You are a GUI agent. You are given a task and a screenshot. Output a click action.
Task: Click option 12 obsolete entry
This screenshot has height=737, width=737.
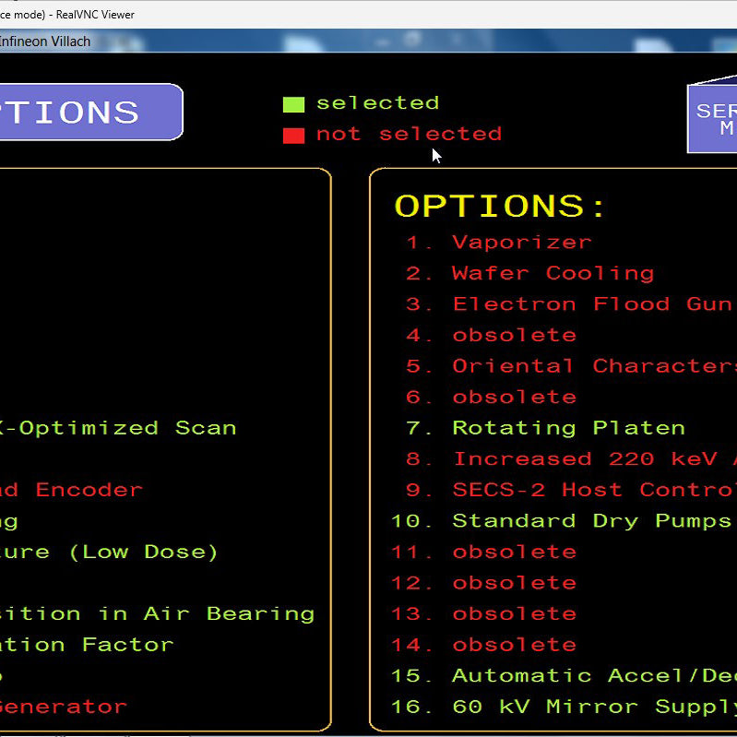tap(484, 583)
